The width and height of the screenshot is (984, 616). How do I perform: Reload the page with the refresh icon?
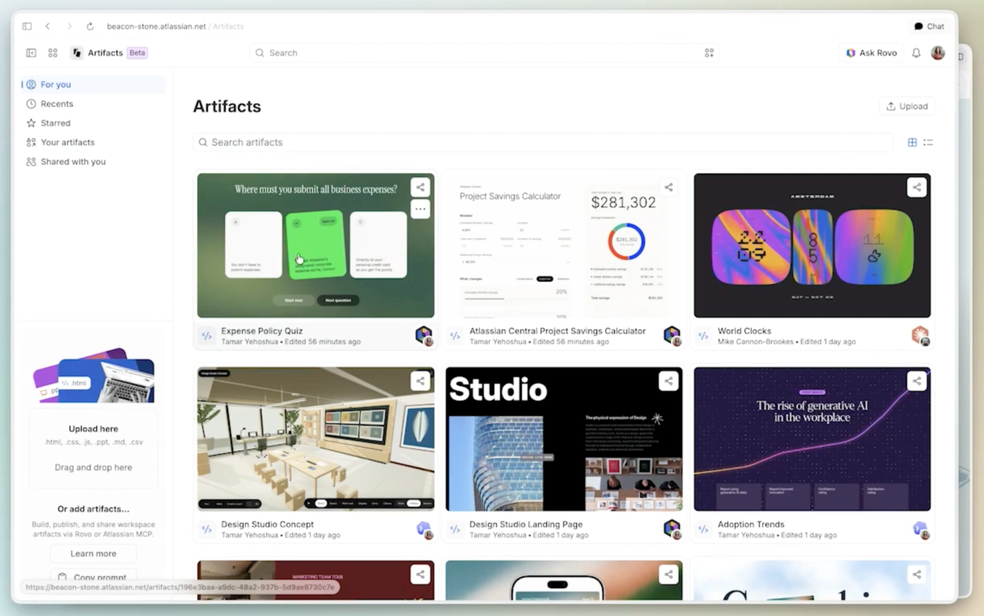click(x=90, y=26)
